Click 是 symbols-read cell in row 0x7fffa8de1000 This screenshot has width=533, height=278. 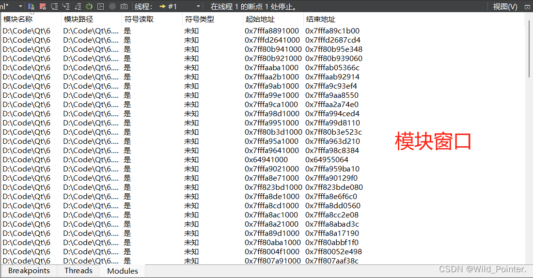pos(127,196)
